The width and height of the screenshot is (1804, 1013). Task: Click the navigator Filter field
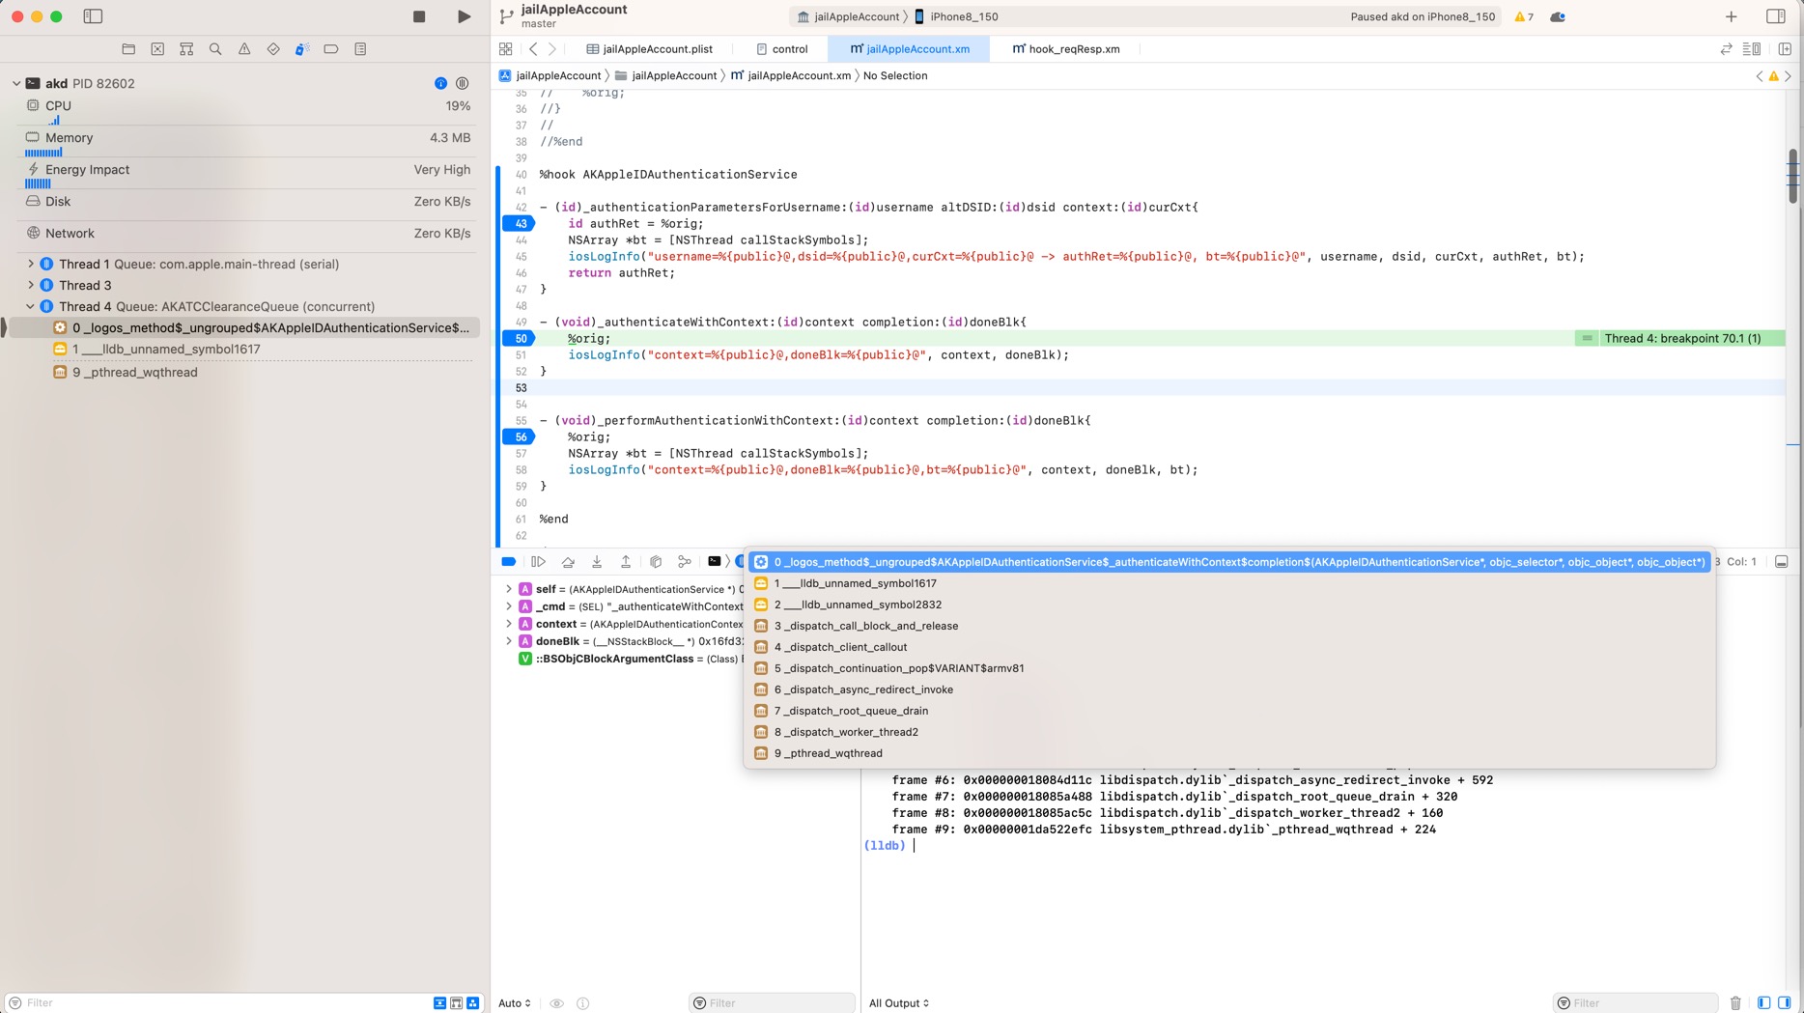(217, 1003)
